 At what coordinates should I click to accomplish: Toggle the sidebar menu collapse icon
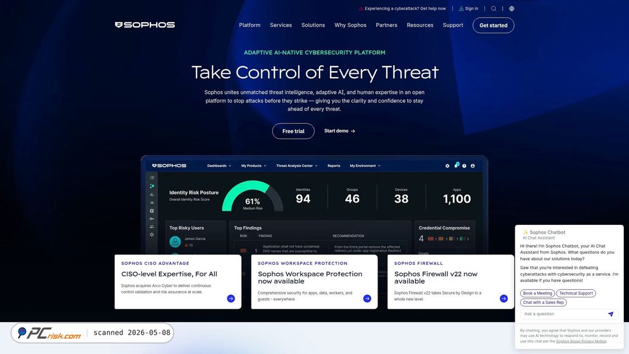point(152,177)
